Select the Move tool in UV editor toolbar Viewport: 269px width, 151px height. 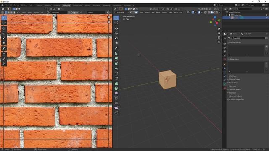click(x=4, y=28)
